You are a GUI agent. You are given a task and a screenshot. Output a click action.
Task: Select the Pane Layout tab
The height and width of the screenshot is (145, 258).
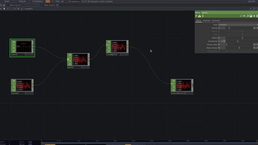click(15, 5)
